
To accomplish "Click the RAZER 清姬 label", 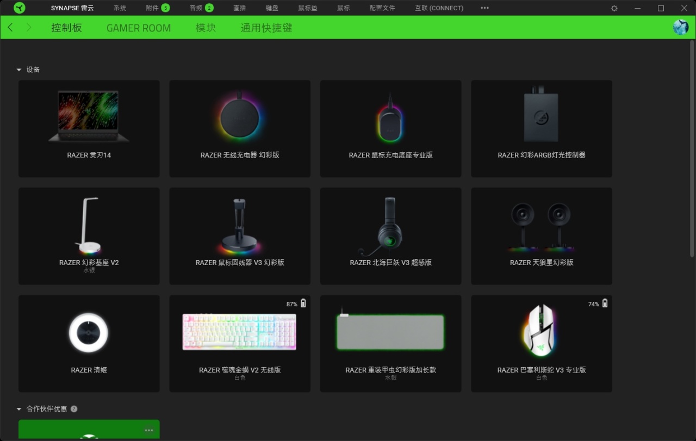I will coord(89,370).
